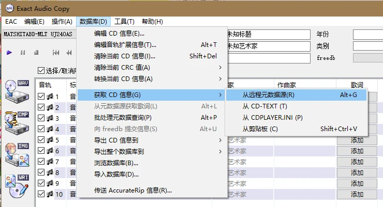Screen dimensions: 383x207
Task: Uncheck track 8 checkbox
Action: (41, 172)
